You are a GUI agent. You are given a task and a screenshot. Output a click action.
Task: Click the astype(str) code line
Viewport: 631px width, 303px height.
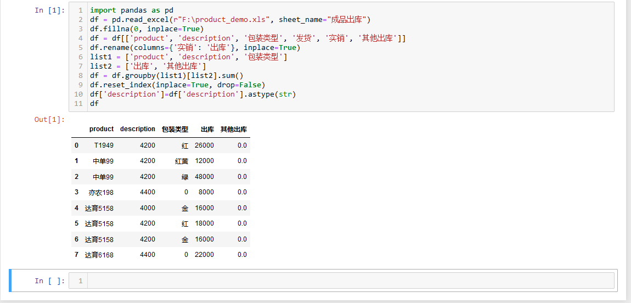(x=193, y=94)
